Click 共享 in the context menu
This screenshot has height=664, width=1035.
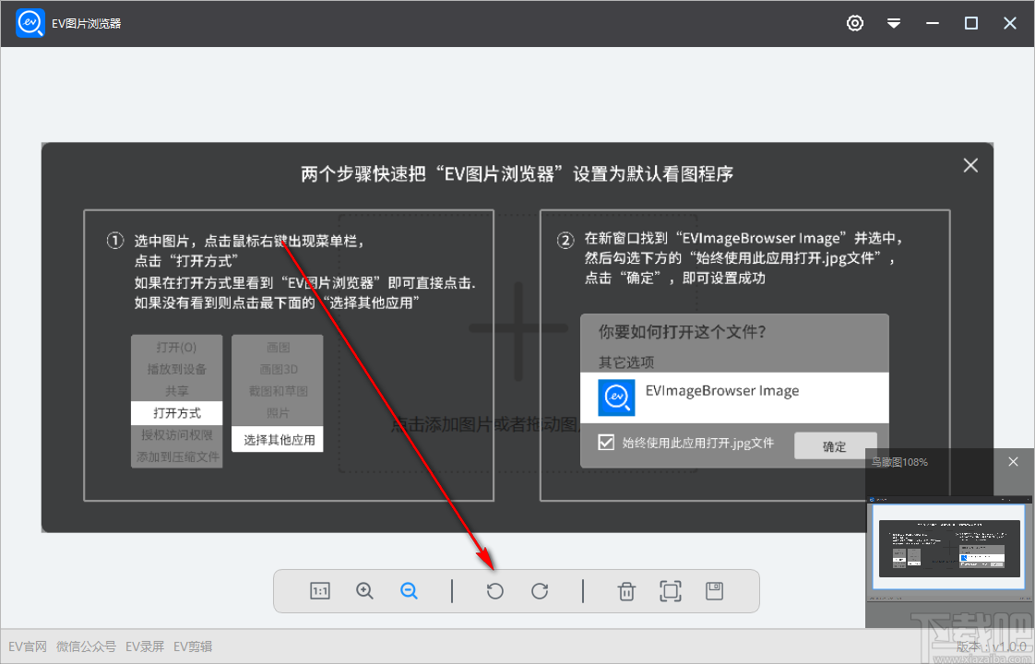click(176, 390)
